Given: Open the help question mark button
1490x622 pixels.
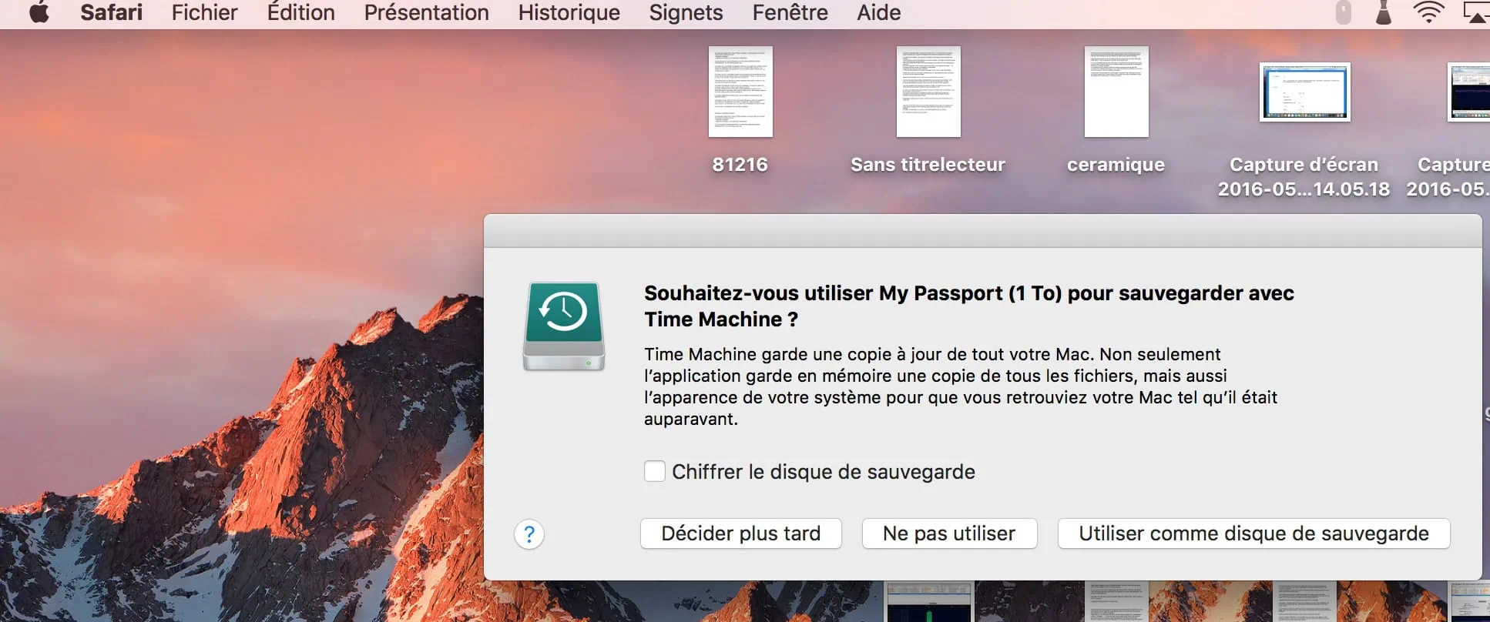Looking at the screenshot, I should (529, 534).
